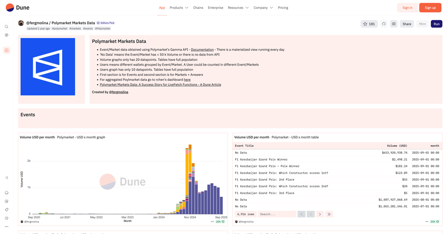Open the compass Discover icon in sidebar
The image size is (447, 234).
pyautogui.click(x=7, y=35)
